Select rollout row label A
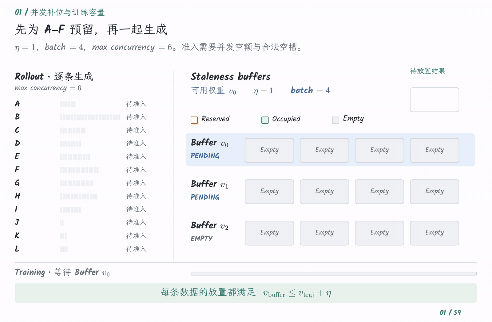Image resolution: width=492 pixels, height=322 pixels. pos(17,104)
